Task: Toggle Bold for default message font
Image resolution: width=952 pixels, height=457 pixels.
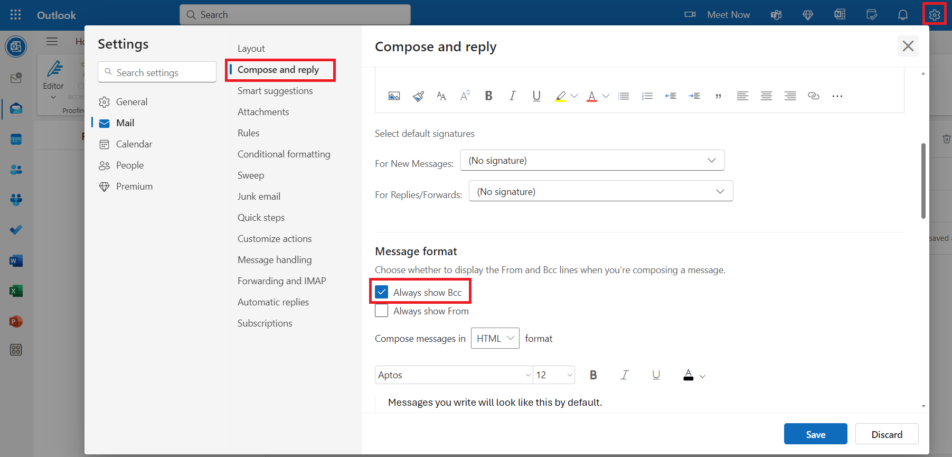Action: tap(593, 375)
